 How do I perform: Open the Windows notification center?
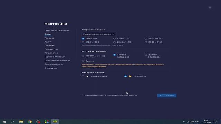tap(215, 122)
